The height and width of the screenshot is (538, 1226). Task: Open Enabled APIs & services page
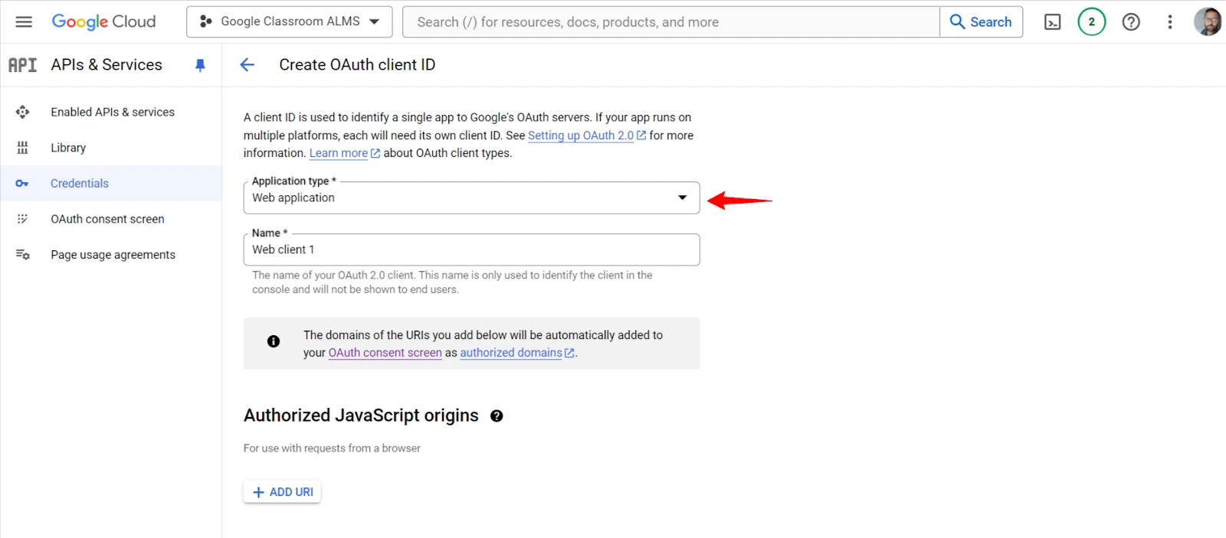(x=112, y=112)
